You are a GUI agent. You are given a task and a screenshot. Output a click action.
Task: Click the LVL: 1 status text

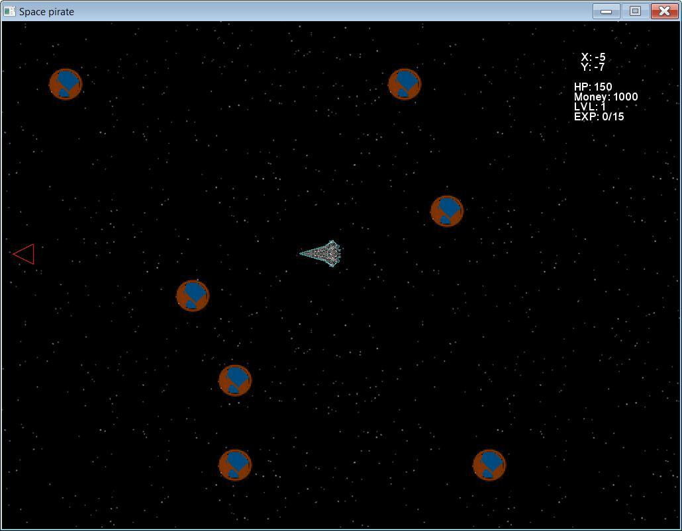click(590, 106)
